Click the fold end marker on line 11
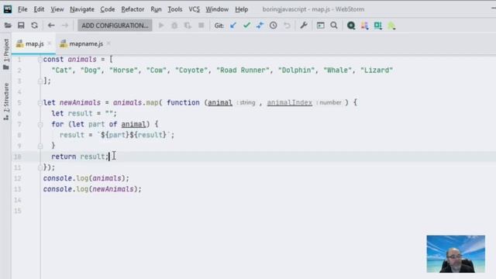 40,167
